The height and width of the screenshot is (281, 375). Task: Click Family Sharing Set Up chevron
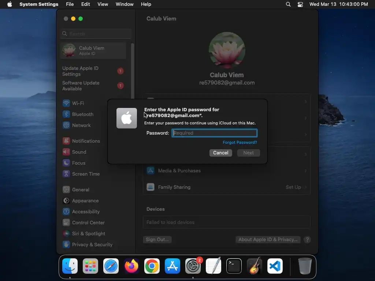(x=306, y=187)
